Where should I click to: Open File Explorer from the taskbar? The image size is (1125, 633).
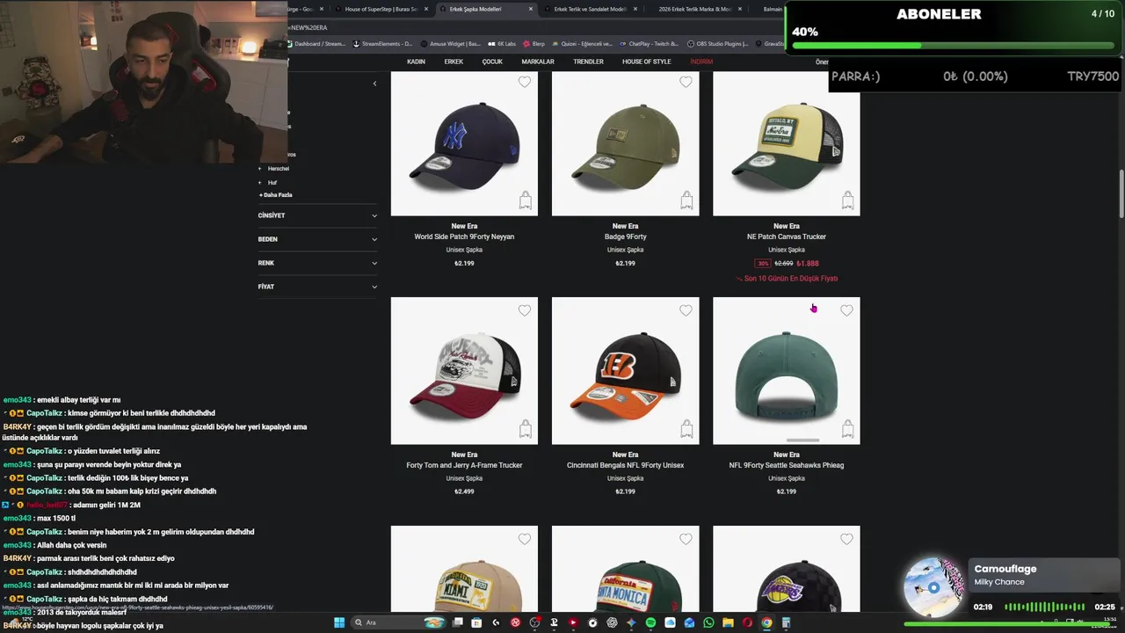[x=728, y=622]
